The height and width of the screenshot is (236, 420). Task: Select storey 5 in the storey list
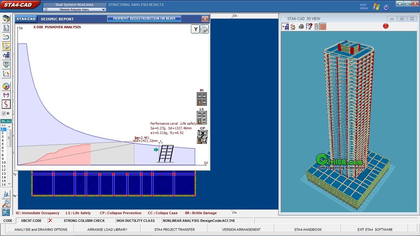4,144
